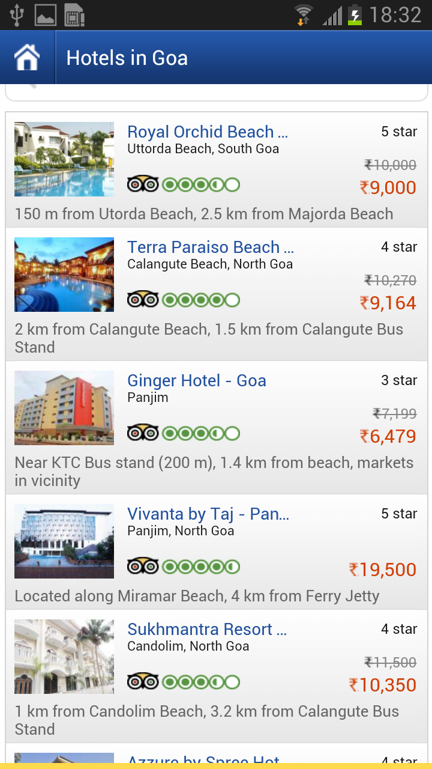Tap the home icon in header

coord(27,58)
